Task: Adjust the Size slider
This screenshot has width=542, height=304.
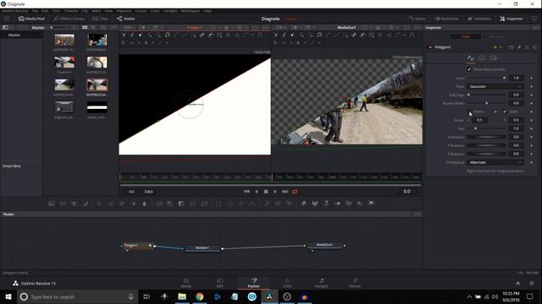Action: coord(487,128)
